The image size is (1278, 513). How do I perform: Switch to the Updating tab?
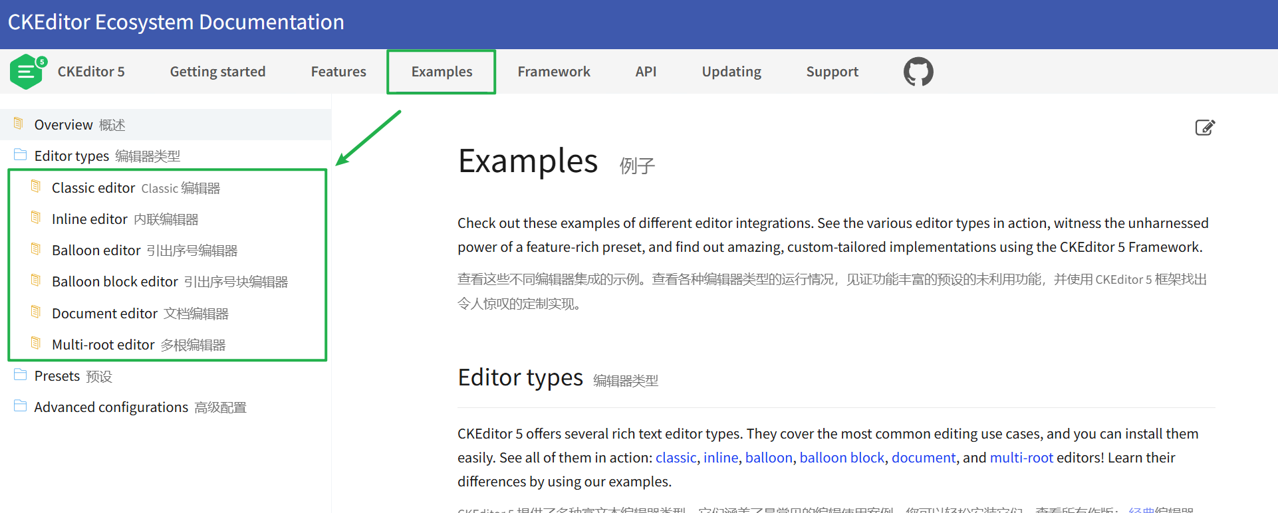731,72
